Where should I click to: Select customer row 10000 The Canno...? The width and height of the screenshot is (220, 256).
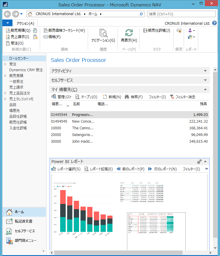tap(129, 128)
